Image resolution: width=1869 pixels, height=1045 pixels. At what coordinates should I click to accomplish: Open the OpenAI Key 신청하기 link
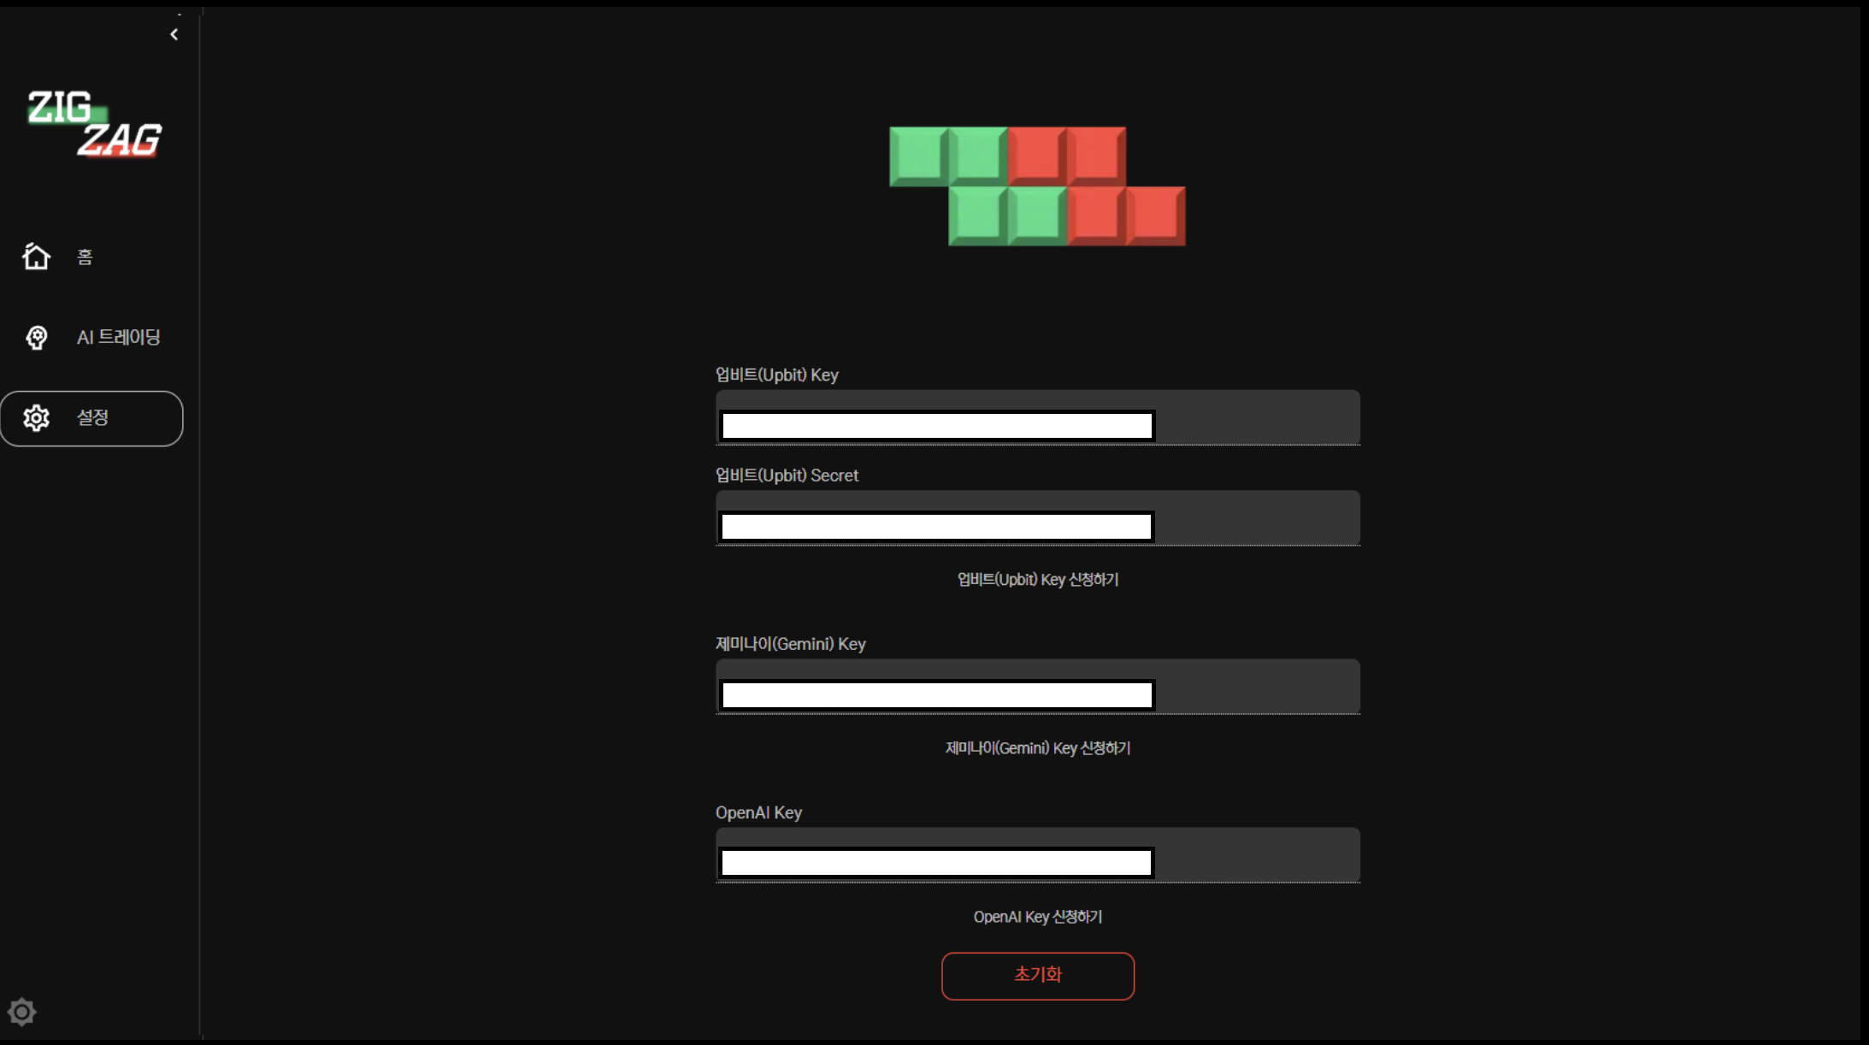pos(1037,917)
